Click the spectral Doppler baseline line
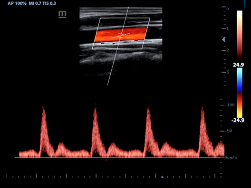Screen dimensions: 251x188 (x=119, y=158)
